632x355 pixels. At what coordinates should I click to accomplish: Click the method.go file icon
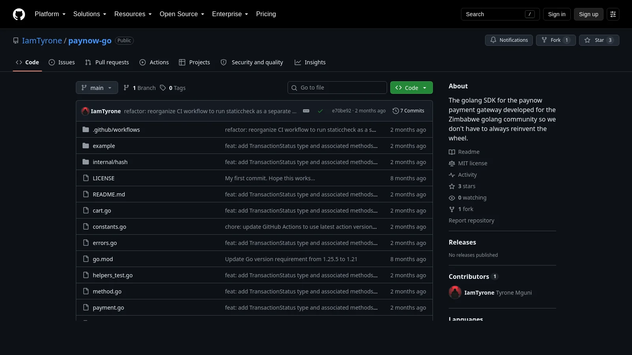click(86, 291)
